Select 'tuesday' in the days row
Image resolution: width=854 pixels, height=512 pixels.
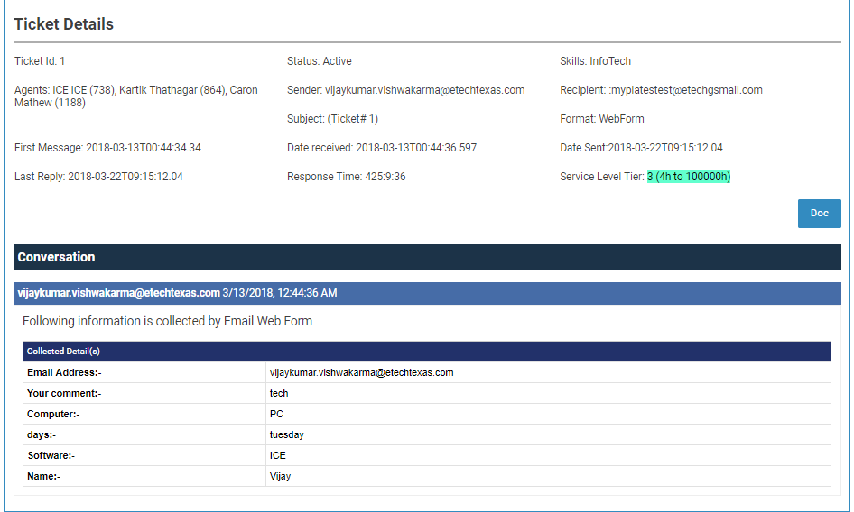tap(286, 434)
